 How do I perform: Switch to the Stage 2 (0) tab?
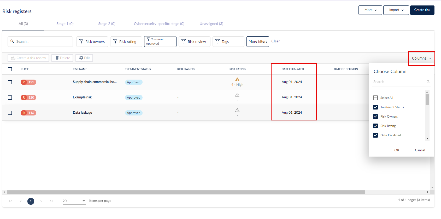click(x=107, y=24)
